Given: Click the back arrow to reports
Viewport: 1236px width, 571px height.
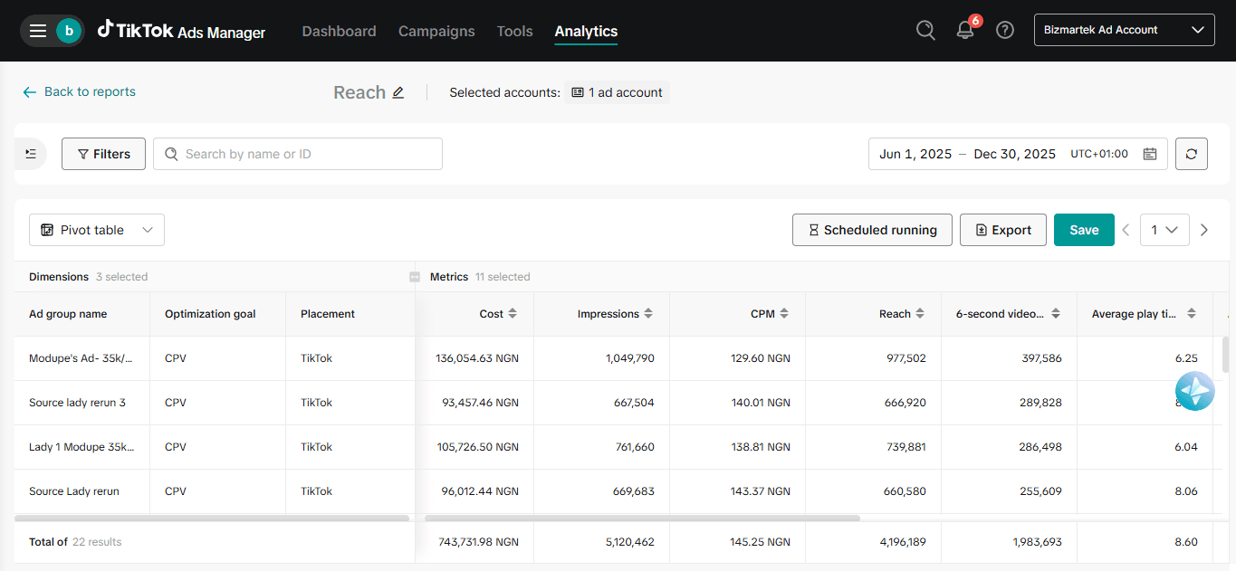Looking at the screenshot, I should [30, 92].
